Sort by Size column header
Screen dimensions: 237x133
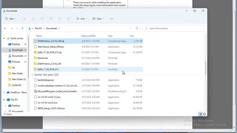132,36
